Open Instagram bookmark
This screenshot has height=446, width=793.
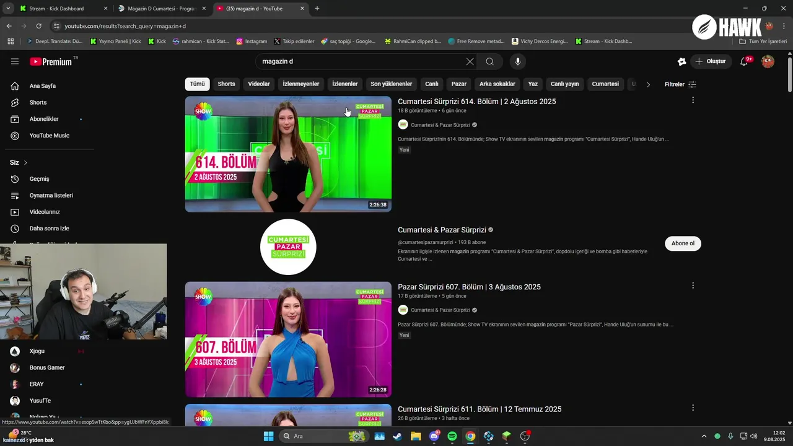252,42
